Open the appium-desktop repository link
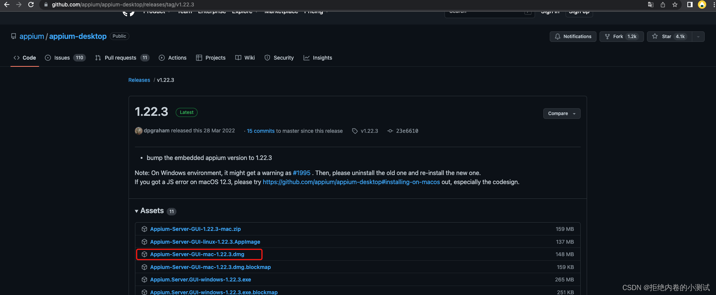This screenshot has width=716, height=295. [78, 36]
